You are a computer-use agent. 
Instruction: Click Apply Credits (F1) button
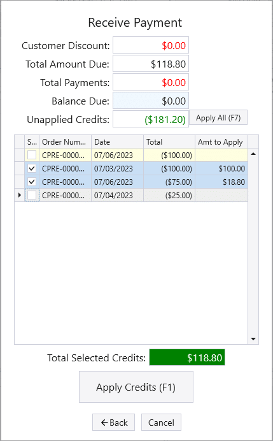[x=136, y=387]
